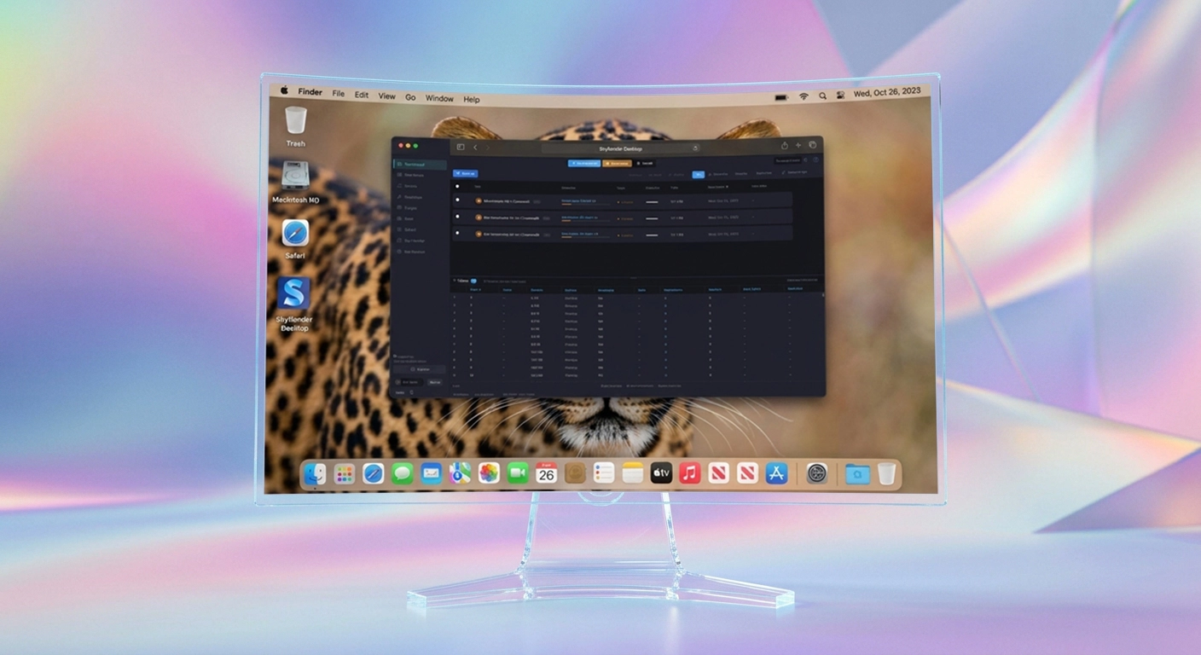Open System Settings from the Dock
1201x655 pixels.
[817, 473]
